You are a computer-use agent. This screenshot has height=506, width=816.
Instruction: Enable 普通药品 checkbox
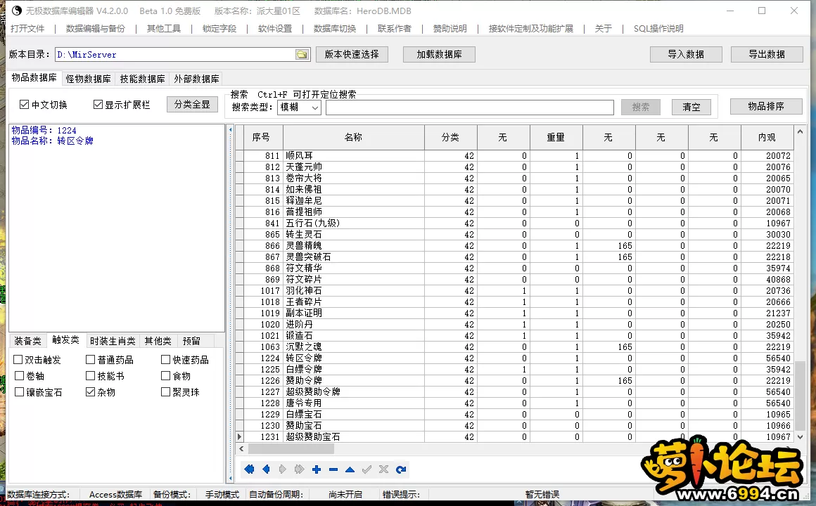click(x=91, y=359)
